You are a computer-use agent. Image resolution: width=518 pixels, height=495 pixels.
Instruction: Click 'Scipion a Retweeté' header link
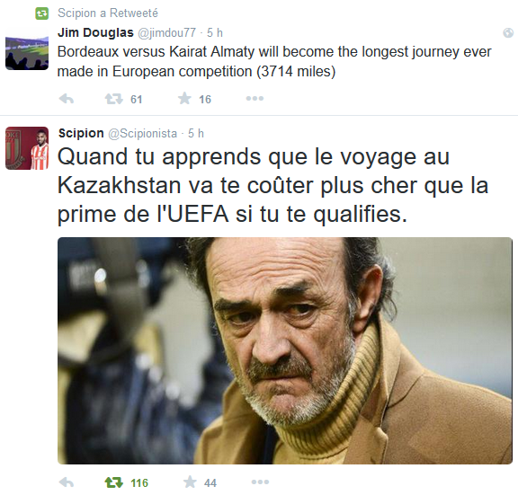pyautogui.click(x=108, y=13)
